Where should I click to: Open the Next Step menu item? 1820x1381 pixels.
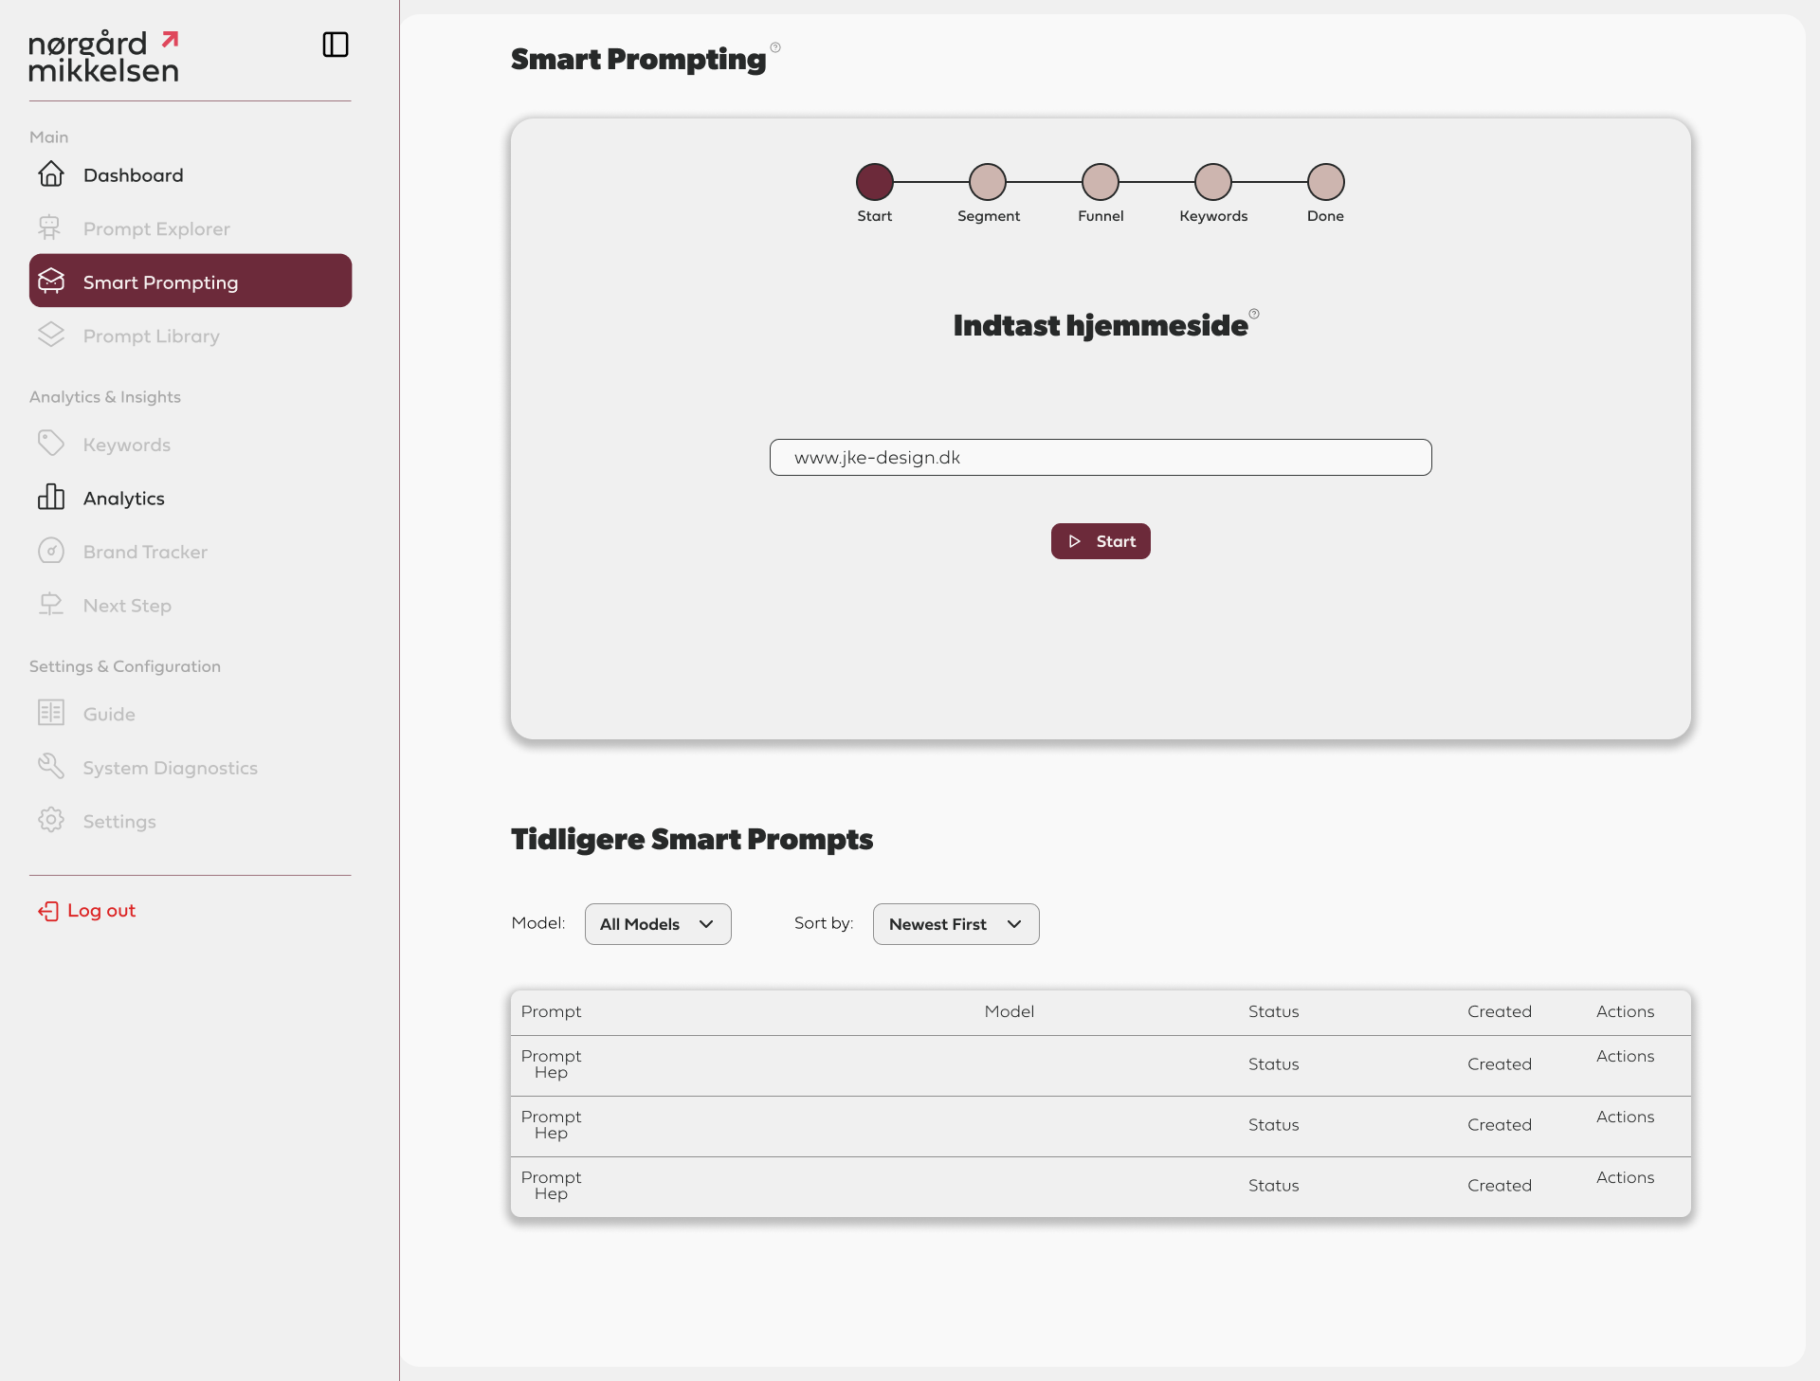pos(127,606)
